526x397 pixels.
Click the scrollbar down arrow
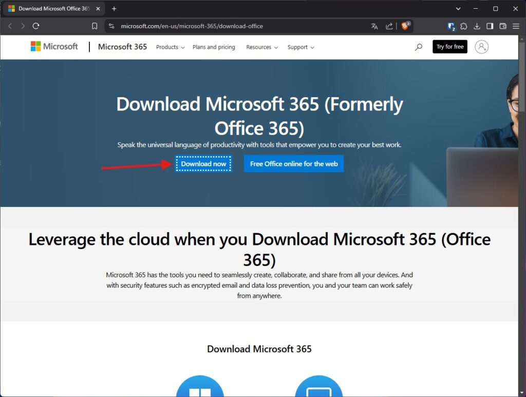pyautogui.click(x=522, y=393)
